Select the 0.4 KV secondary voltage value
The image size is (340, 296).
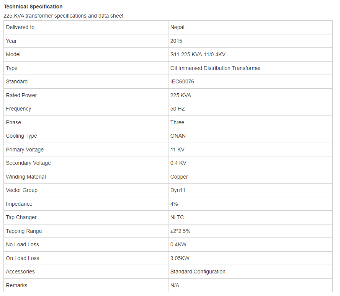pyautogui.click(x=178, y=163)
